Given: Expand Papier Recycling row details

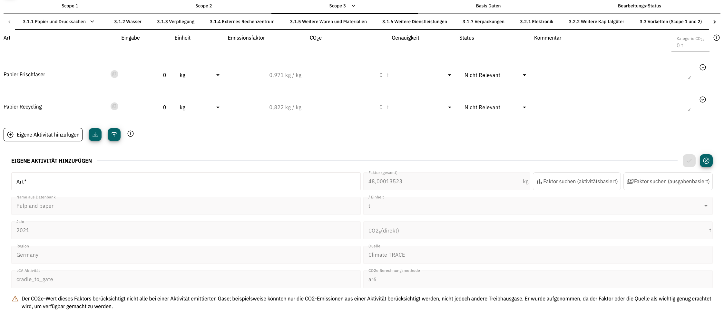Looking at the screenshot, I should (703, 100).
